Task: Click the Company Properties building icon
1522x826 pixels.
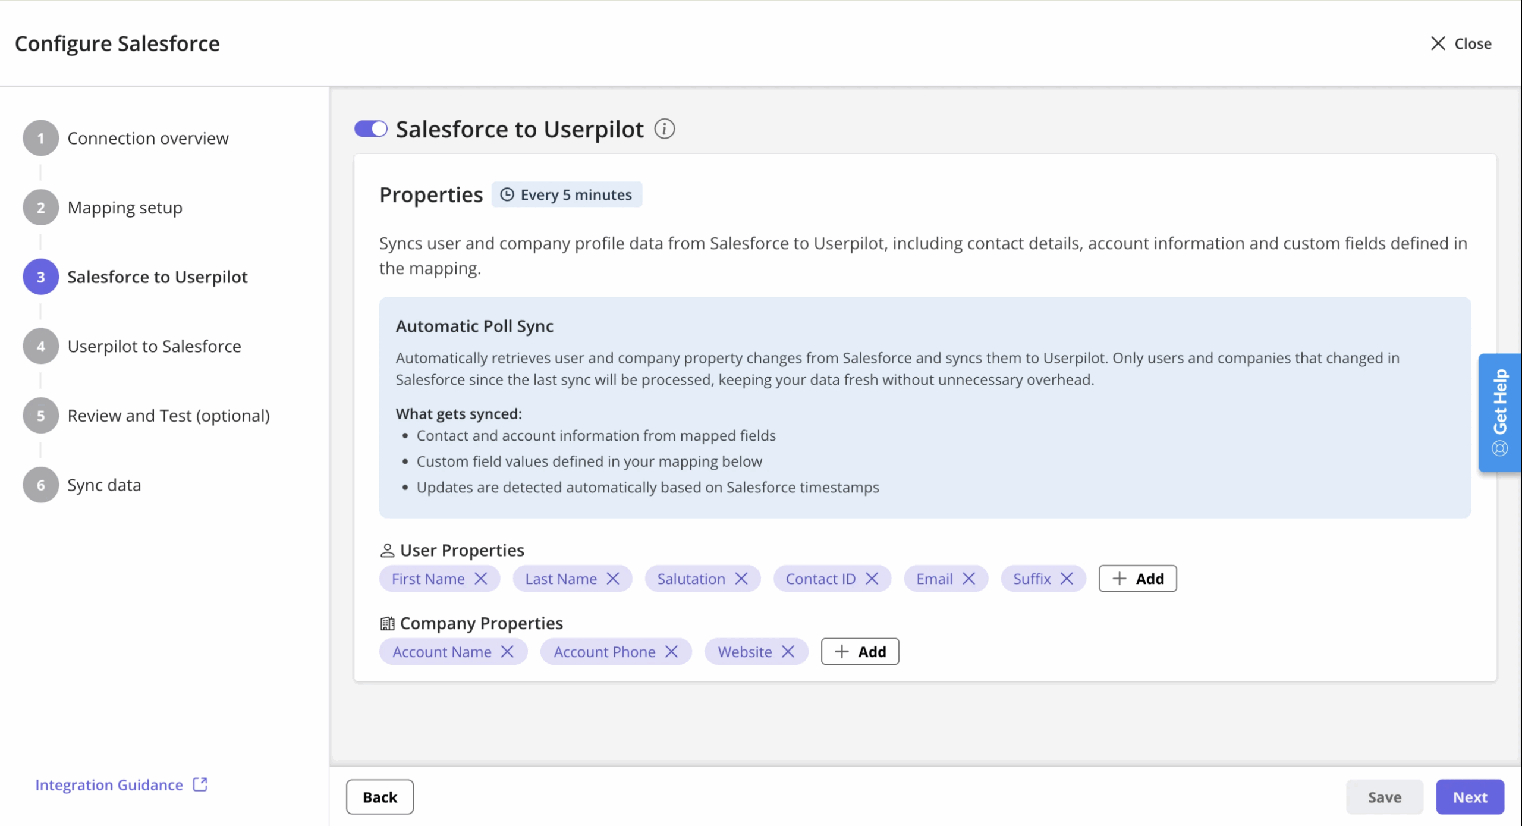Action: [x=387, y=623]
